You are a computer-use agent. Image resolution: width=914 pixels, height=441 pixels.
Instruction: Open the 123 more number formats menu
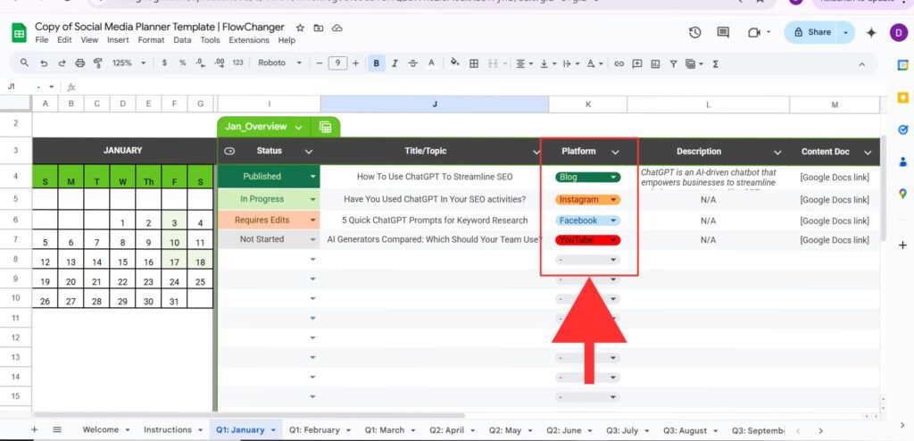click(x=237, y=63)
